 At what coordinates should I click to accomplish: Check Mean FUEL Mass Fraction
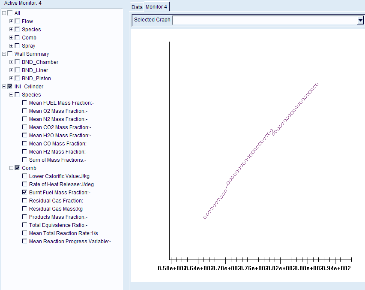click(x=24, y=103)
